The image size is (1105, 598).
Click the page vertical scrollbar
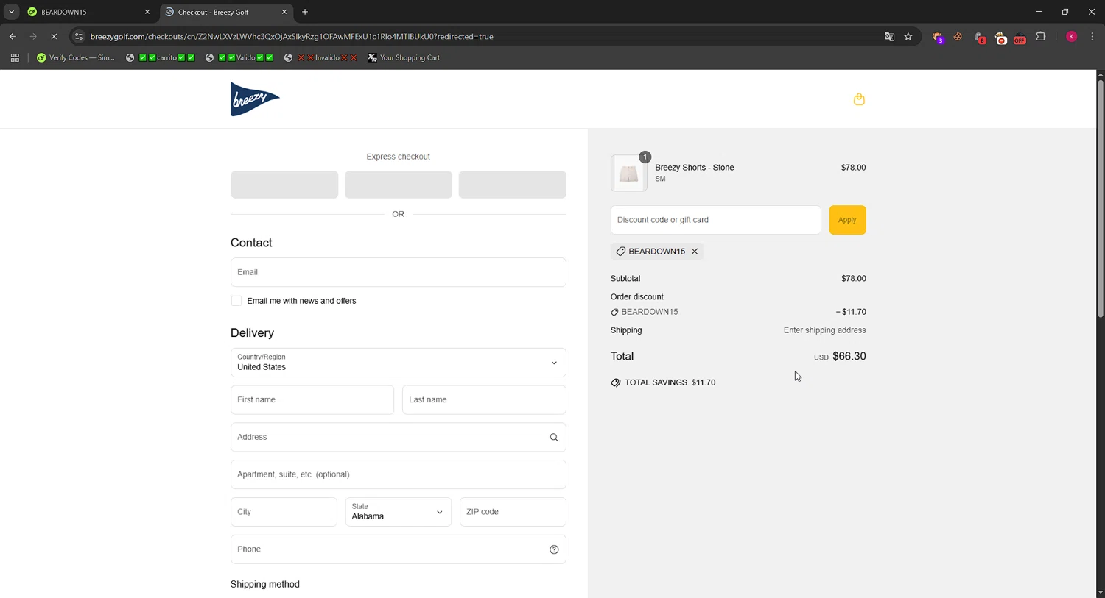point(1101,199)
